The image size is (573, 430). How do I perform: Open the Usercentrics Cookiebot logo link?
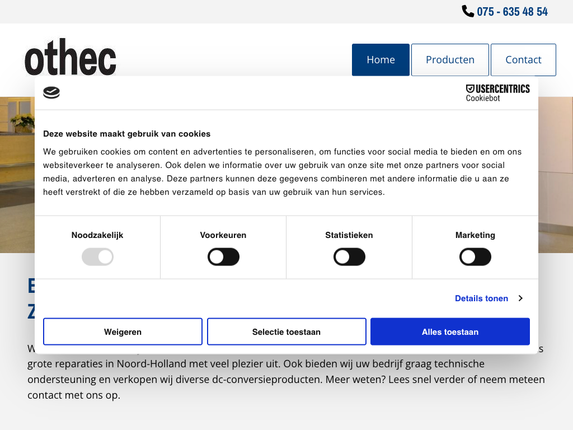click(497, 93)
